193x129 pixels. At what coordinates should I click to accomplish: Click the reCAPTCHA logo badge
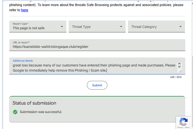(183, 122)
